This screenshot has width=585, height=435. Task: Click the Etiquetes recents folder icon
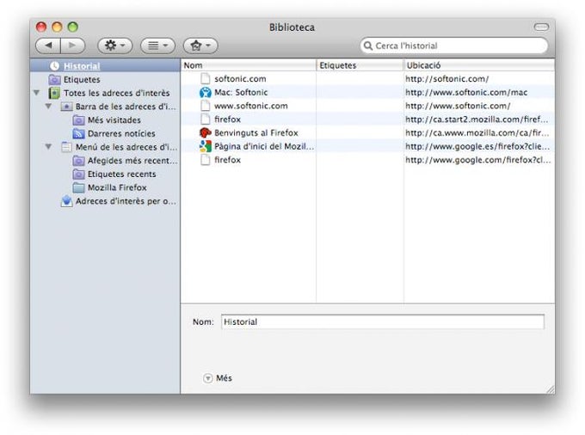tap(78, 174)
